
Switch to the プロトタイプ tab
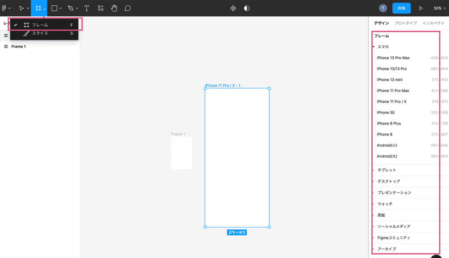[x=406, y=23]
